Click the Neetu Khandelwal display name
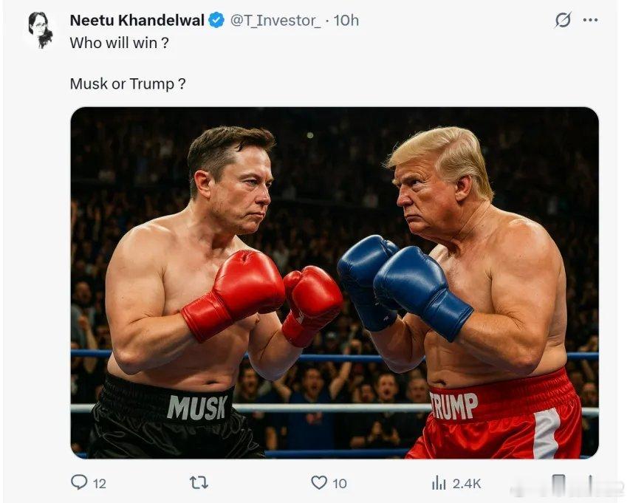The height and width of the screenshot is (503, 630). [x=137, y=21]
